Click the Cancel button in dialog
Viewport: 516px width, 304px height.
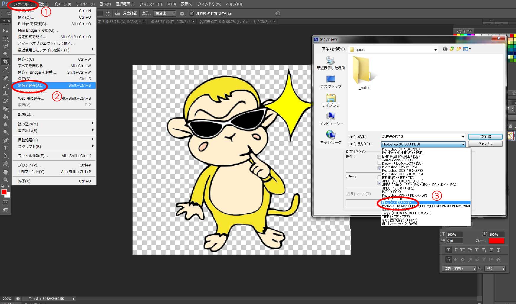click(485, 144)
